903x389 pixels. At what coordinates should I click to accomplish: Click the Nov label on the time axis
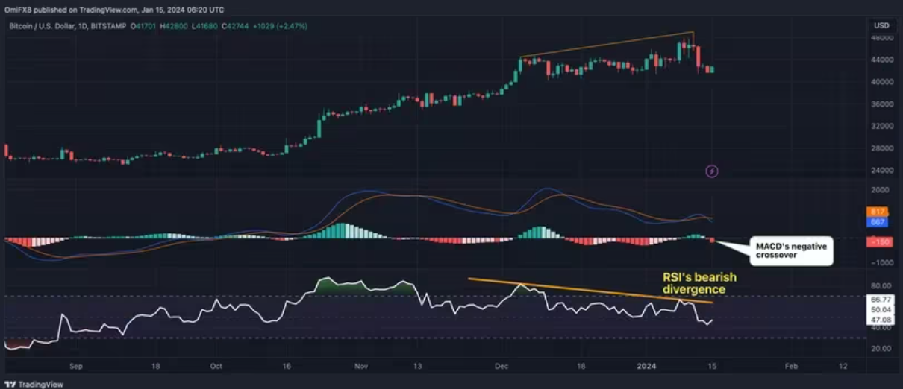pos(361,367)
